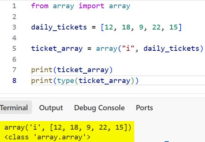
Task: Click 'daily_tickets' variable on line 3
Action: pyautogui.click(x=59, y=27)
